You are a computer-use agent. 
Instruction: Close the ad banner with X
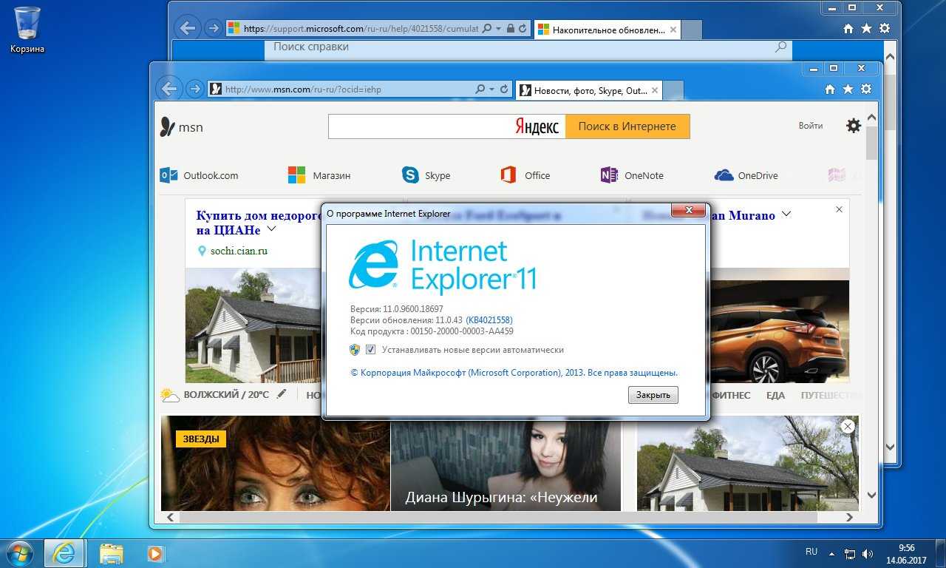(x=839, y=210)
